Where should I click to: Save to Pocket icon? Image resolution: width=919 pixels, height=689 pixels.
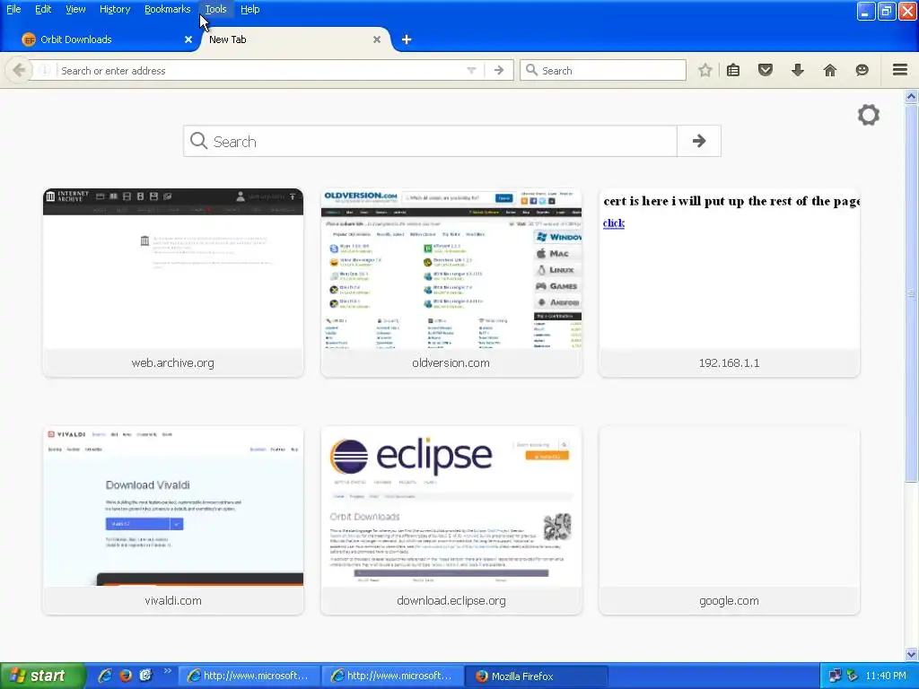pyautogui.click(x=766, y=70)
